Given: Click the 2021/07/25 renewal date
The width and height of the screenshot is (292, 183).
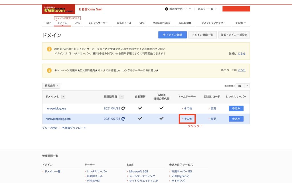Looking at the screenshot, I should (112, 119).
